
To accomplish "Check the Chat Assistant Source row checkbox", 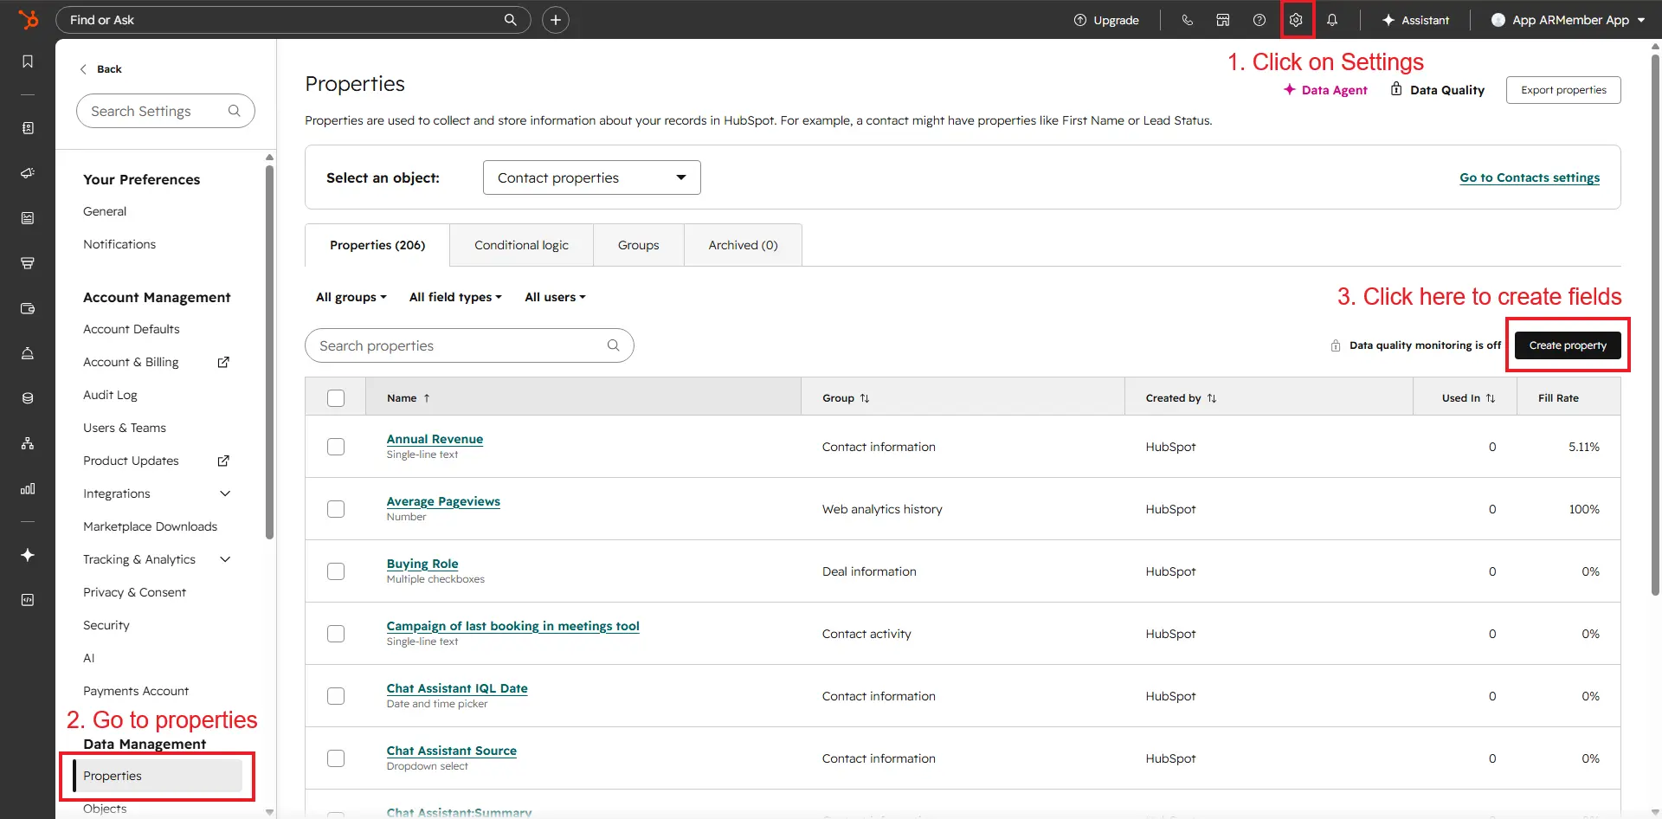I will (336, 758).
